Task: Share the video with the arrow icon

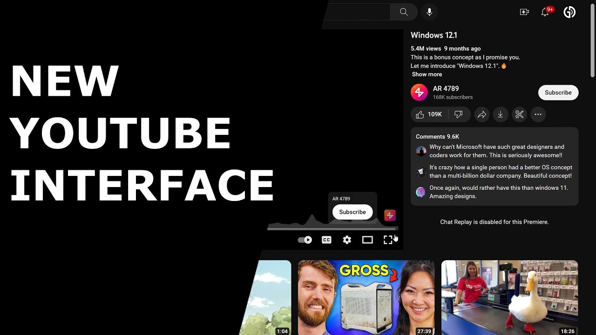Action: (482, 114)
